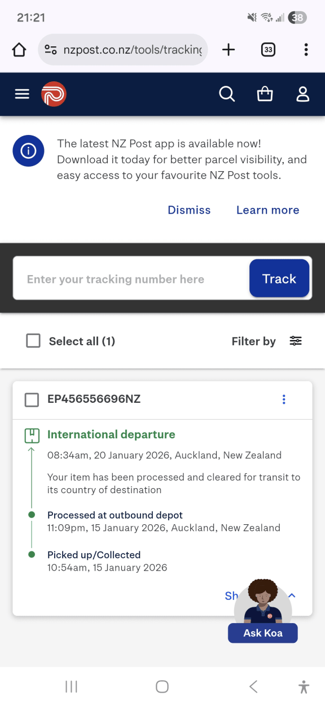Click the info icon on the app banner
This screenshot has height=705, width=325.
tap(28, 151)
